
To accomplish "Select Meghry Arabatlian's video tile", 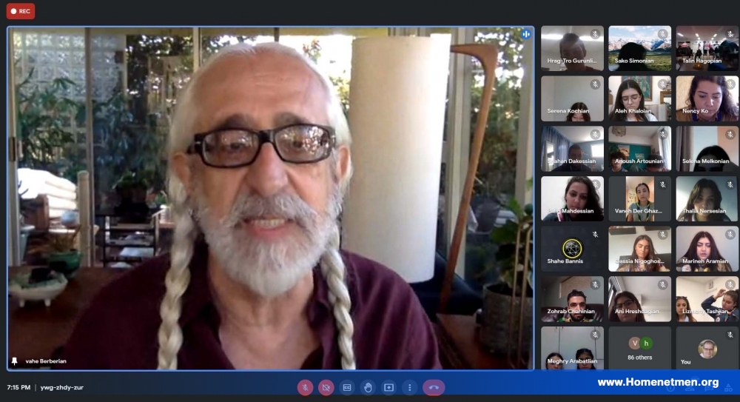I will pyautogui.click(x=572, y=348).
